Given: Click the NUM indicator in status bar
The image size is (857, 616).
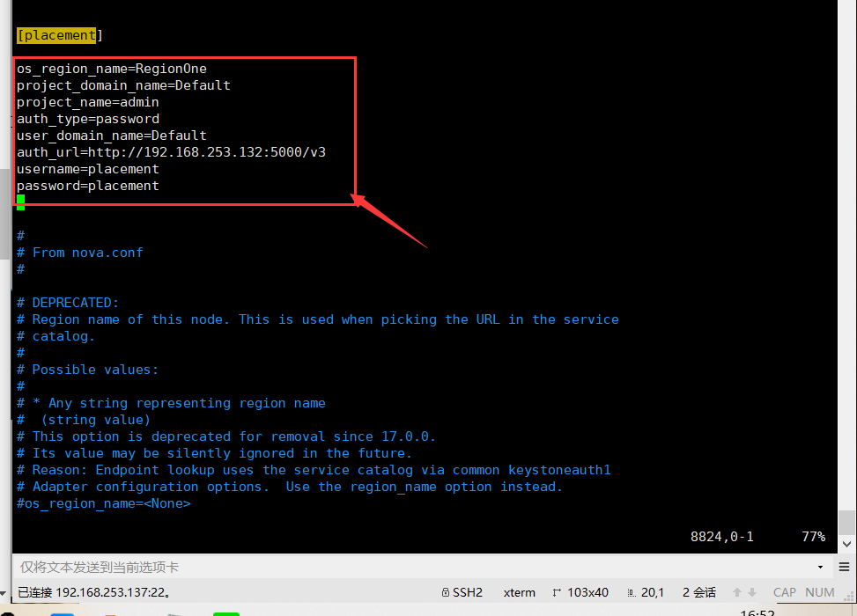Looking at the screenshot, I should coord(820,592).
